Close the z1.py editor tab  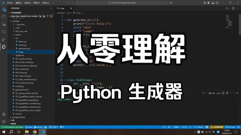(71, 8)
